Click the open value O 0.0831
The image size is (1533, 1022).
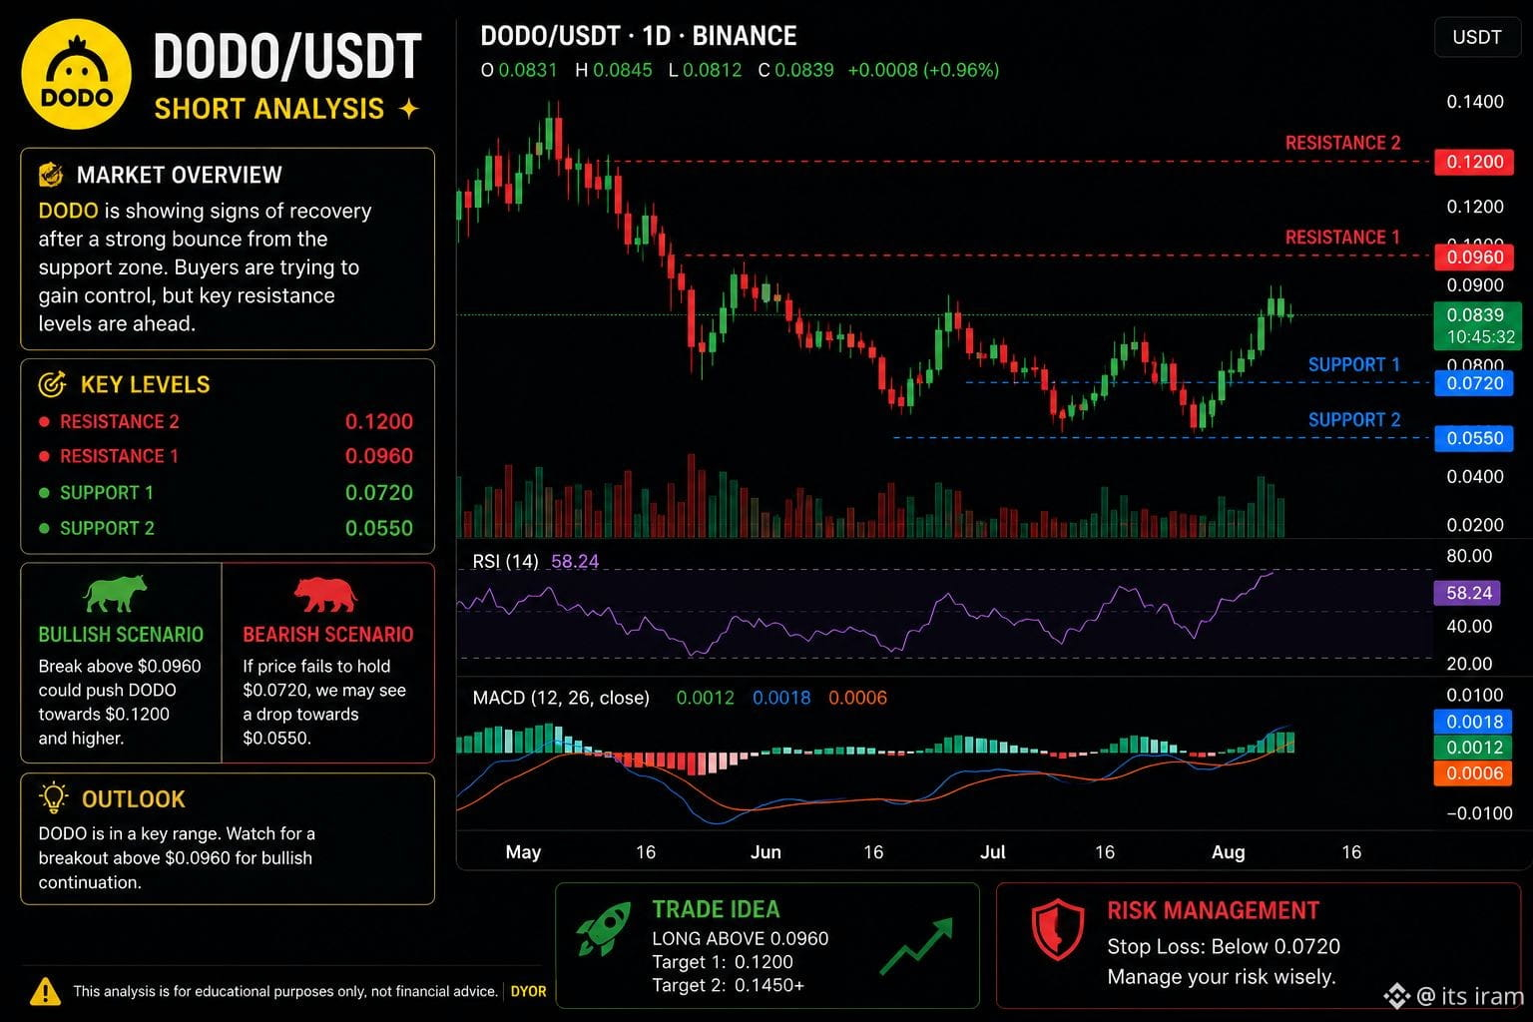coord(519,70)
